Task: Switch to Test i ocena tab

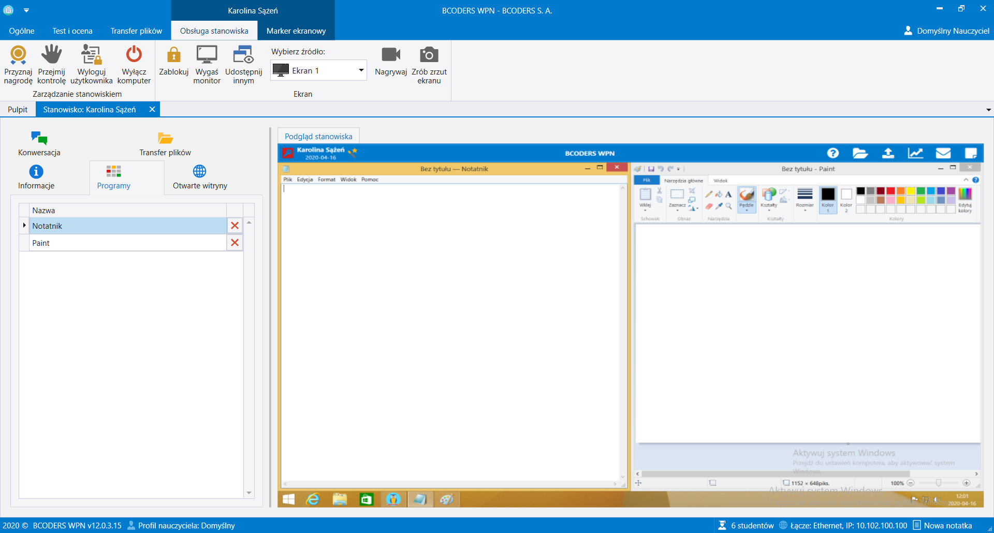Action: coord(72,31)
